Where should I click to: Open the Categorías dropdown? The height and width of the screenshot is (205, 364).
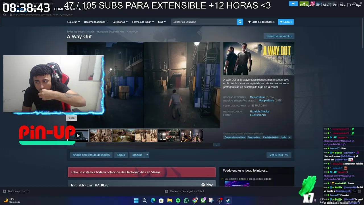click(120, 22)
